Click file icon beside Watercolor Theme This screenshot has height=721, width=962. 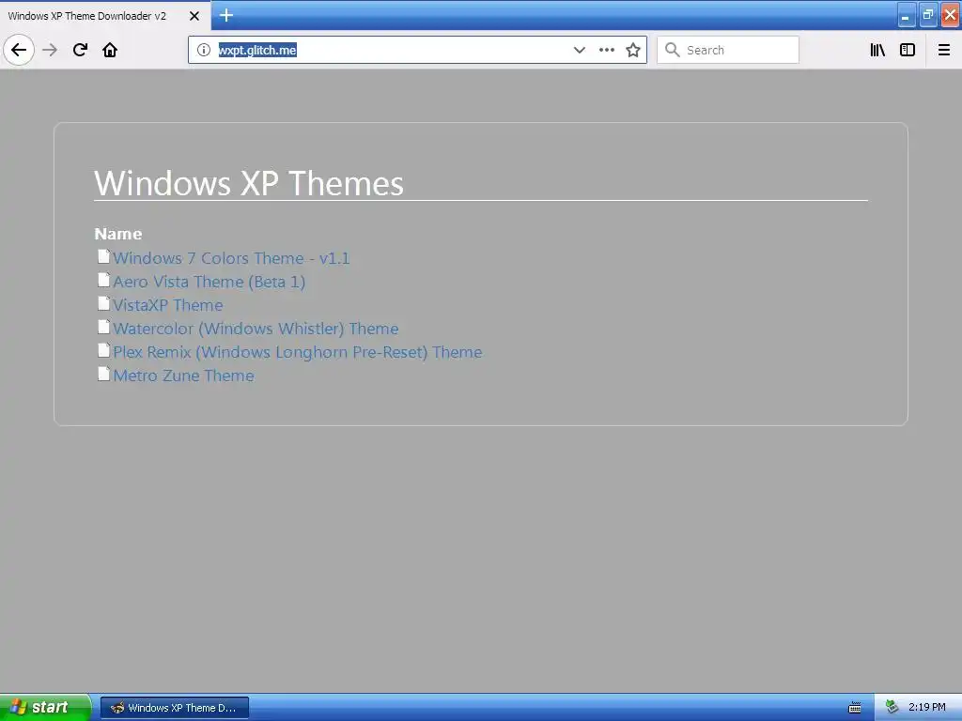pos(103,327)
